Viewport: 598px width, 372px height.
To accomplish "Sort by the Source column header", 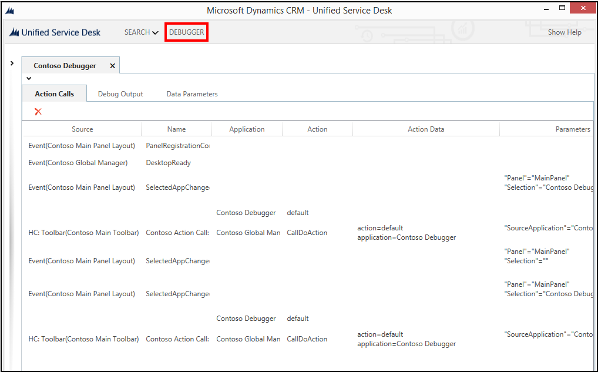I will (82, 129).
